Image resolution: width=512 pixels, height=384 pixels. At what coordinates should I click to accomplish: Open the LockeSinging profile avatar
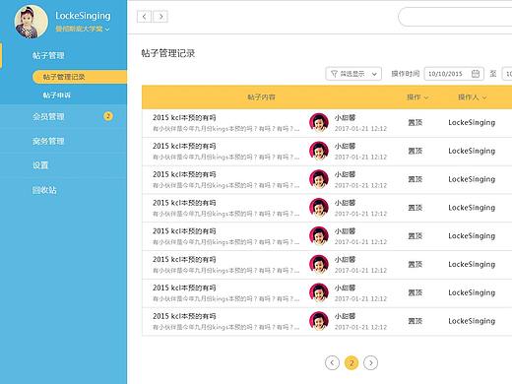[32, 22]
